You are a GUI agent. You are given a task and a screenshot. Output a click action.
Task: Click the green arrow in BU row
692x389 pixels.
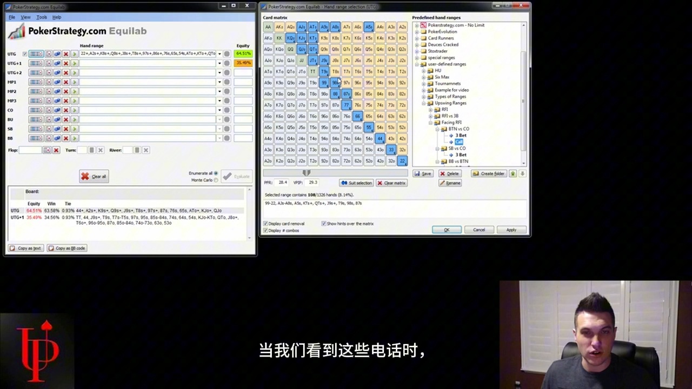point(74,119)
